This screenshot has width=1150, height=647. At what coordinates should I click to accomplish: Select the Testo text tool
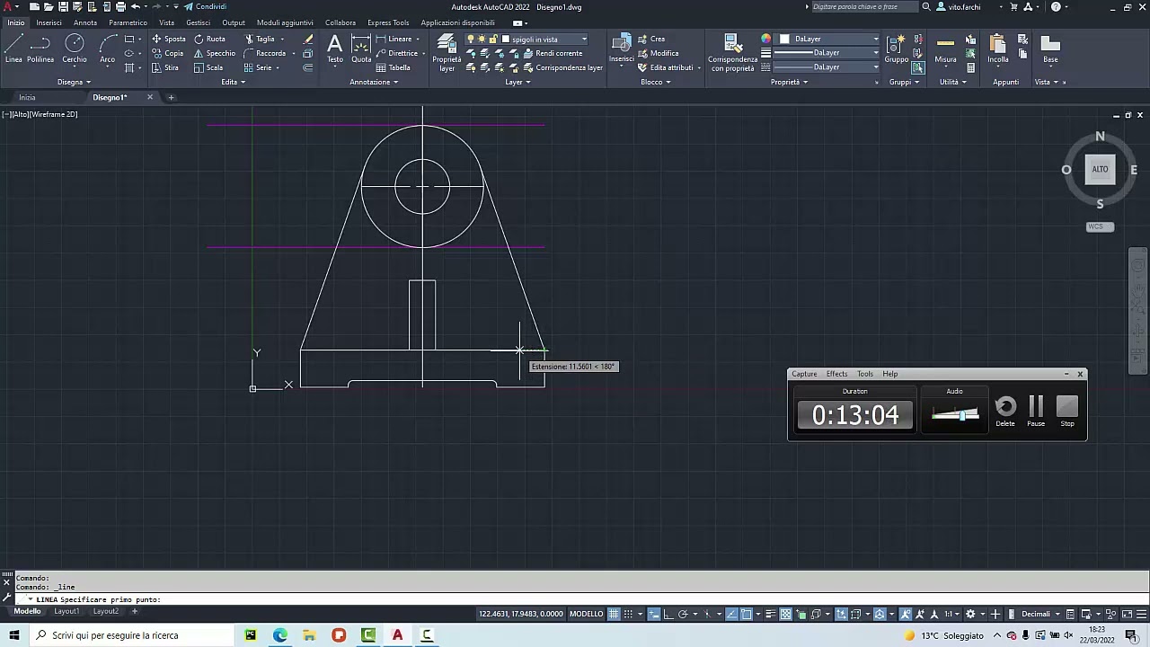(x=334, y=49)
